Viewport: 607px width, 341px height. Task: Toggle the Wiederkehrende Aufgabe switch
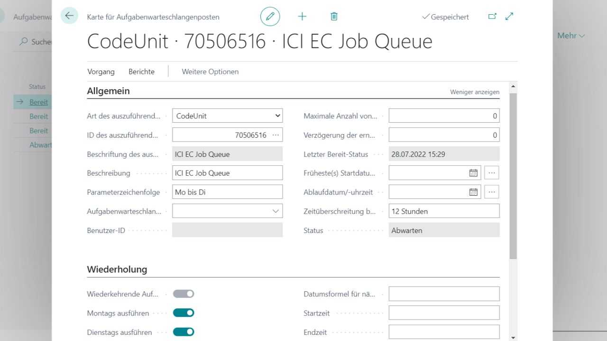pyautogui.click(x=184, y=294)
